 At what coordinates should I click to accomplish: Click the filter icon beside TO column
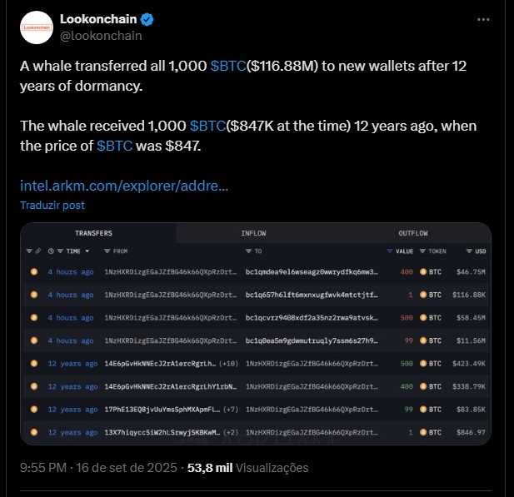coord(248,251)
